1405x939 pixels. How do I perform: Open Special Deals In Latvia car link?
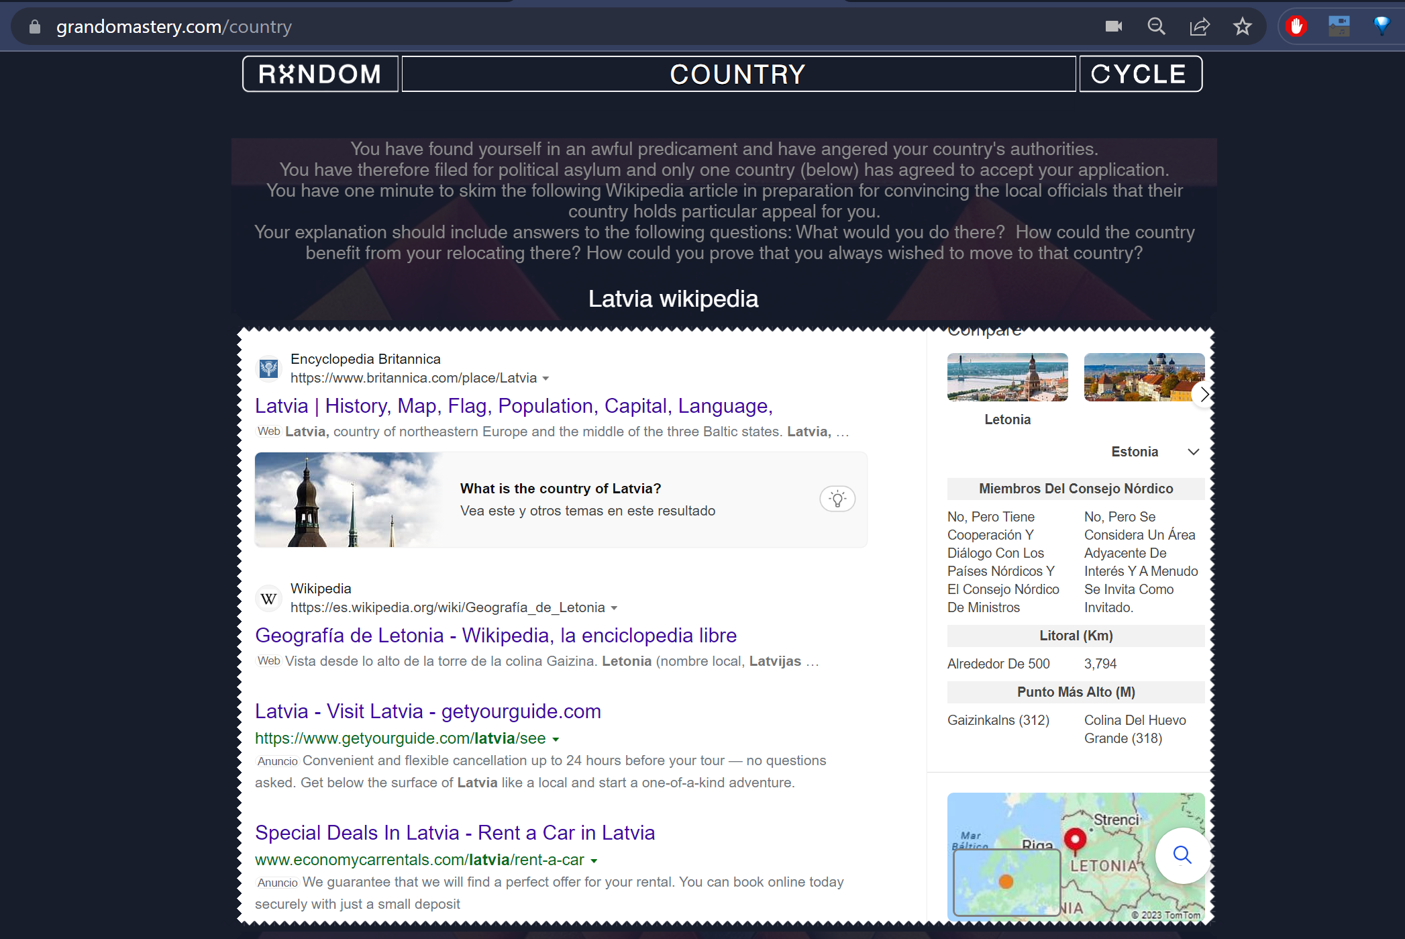pyautogui.click(x=455, y=832)
